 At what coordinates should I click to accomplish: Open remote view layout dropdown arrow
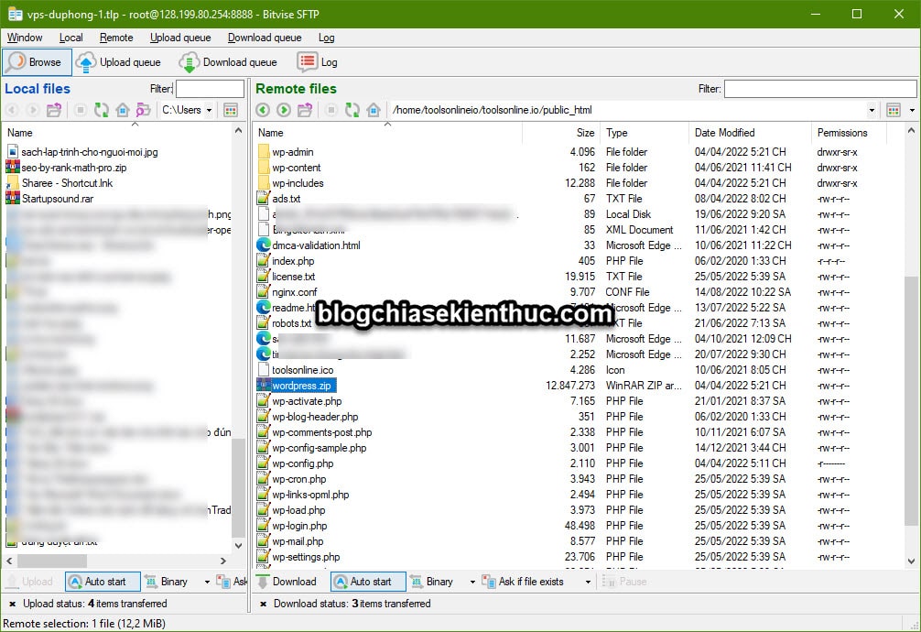912,110
